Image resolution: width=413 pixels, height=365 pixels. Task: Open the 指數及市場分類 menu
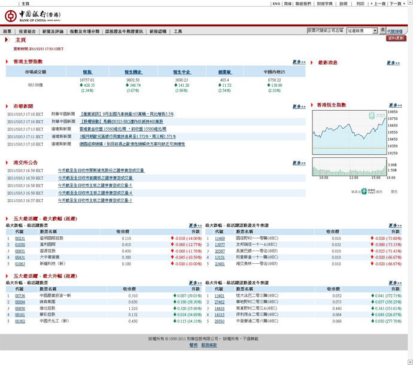tap(84, 31)
